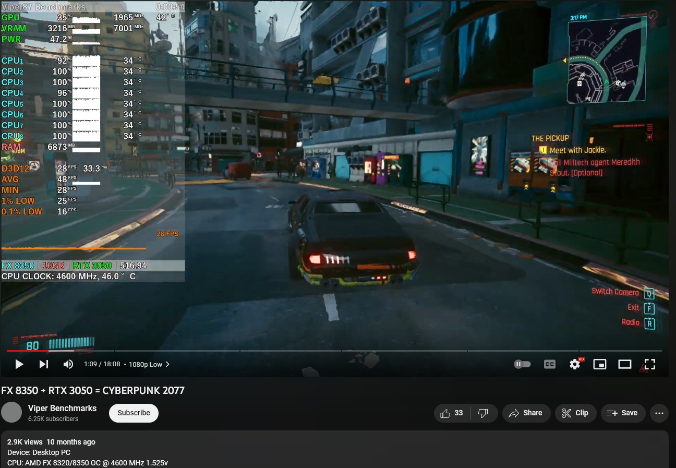
Task: Turn on closed captions
Action: click(550, 364)
